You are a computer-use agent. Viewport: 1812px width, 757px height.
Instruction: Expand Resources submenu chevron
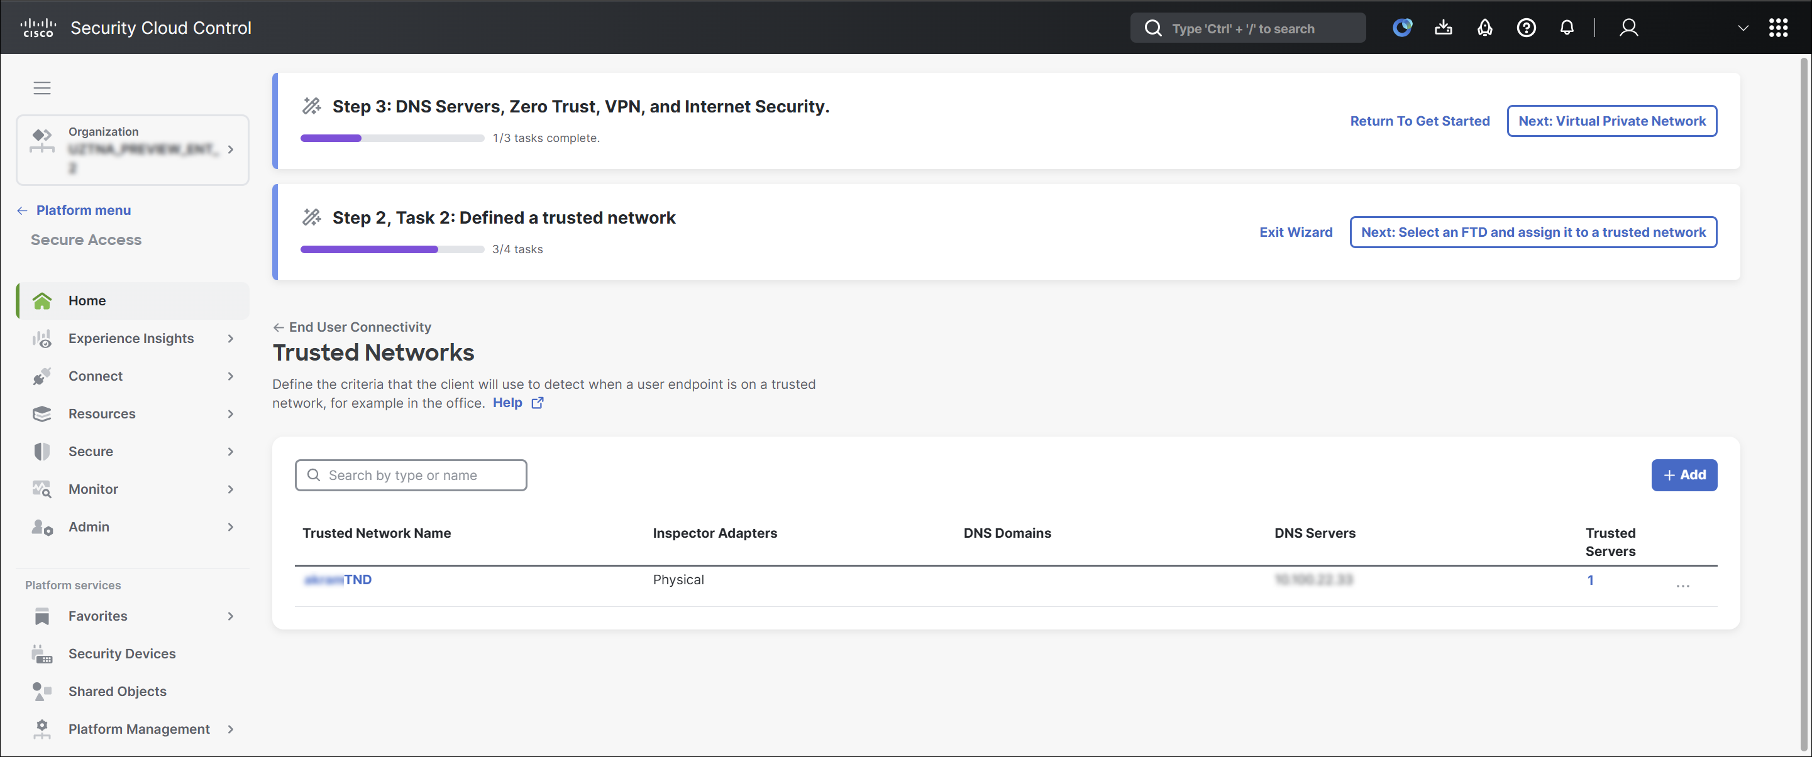tap(230, 414)
